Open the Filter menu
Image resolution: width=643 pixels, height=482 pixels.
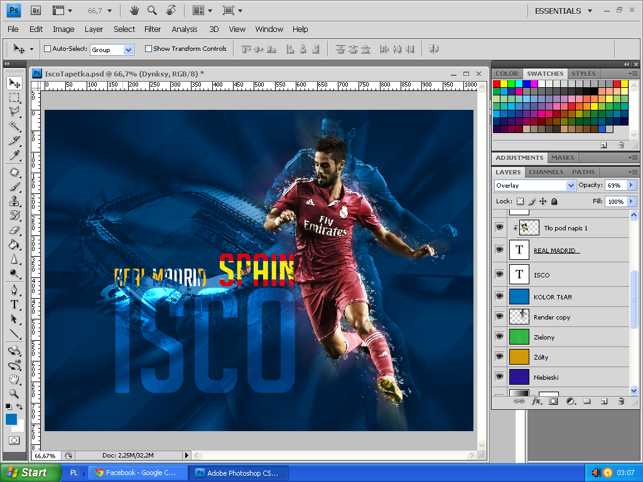[153, 29]
